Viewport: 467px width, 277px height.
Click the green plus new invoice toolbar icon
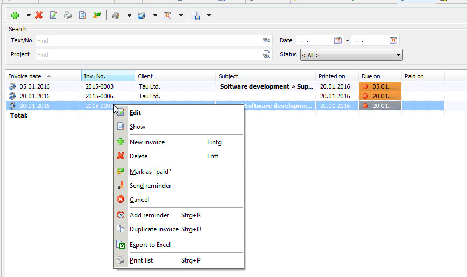[15, 15]
